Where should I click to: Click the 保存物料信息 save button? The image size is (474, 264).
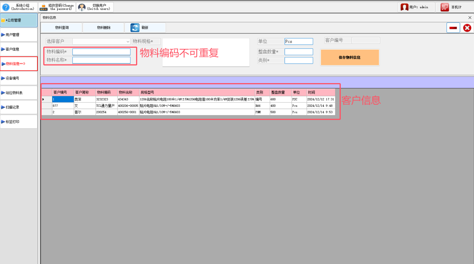(349, 57)
